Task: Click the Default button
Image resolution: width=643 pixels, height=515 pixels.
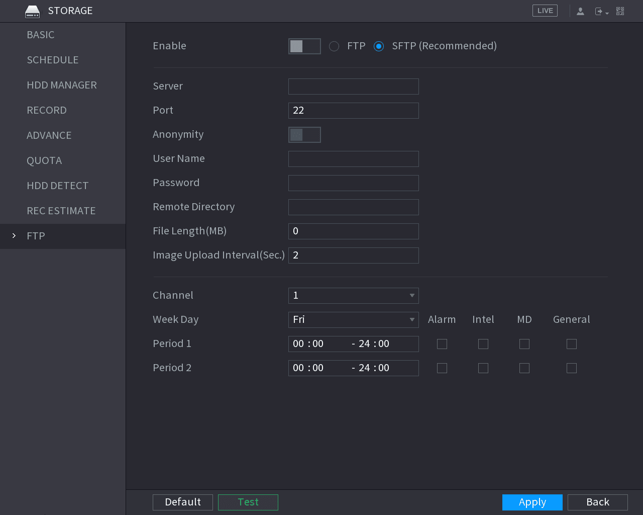Action: pyautogui.click(x=183, y=502)
